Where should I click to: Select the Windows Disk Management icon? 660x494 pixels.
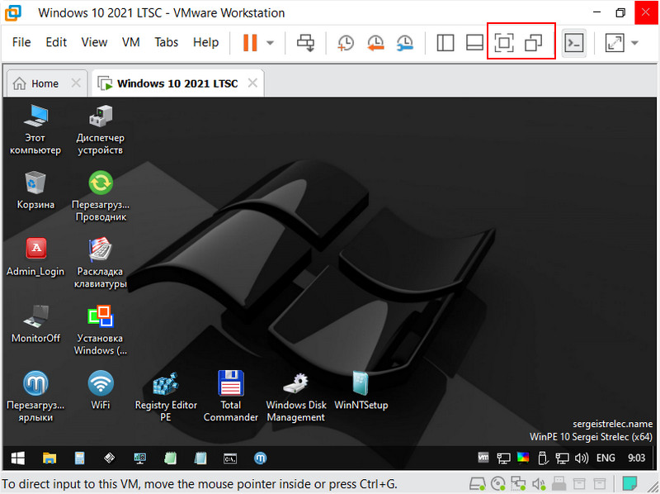pos(296,397)
